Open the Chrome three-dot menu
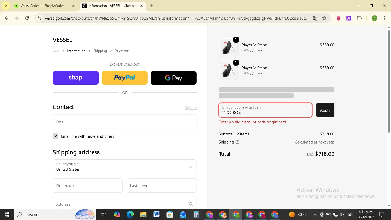Viewport: 391px width, 220px height. click(x=385, y=18)
